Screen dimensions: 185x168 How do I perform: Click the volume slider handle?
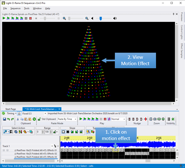tap(101, 18)
